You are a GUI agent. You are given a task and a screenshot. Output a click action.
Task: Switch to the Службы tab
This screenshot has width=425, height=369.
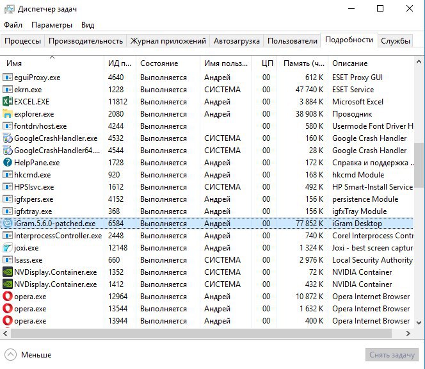(x=395, y=41)
